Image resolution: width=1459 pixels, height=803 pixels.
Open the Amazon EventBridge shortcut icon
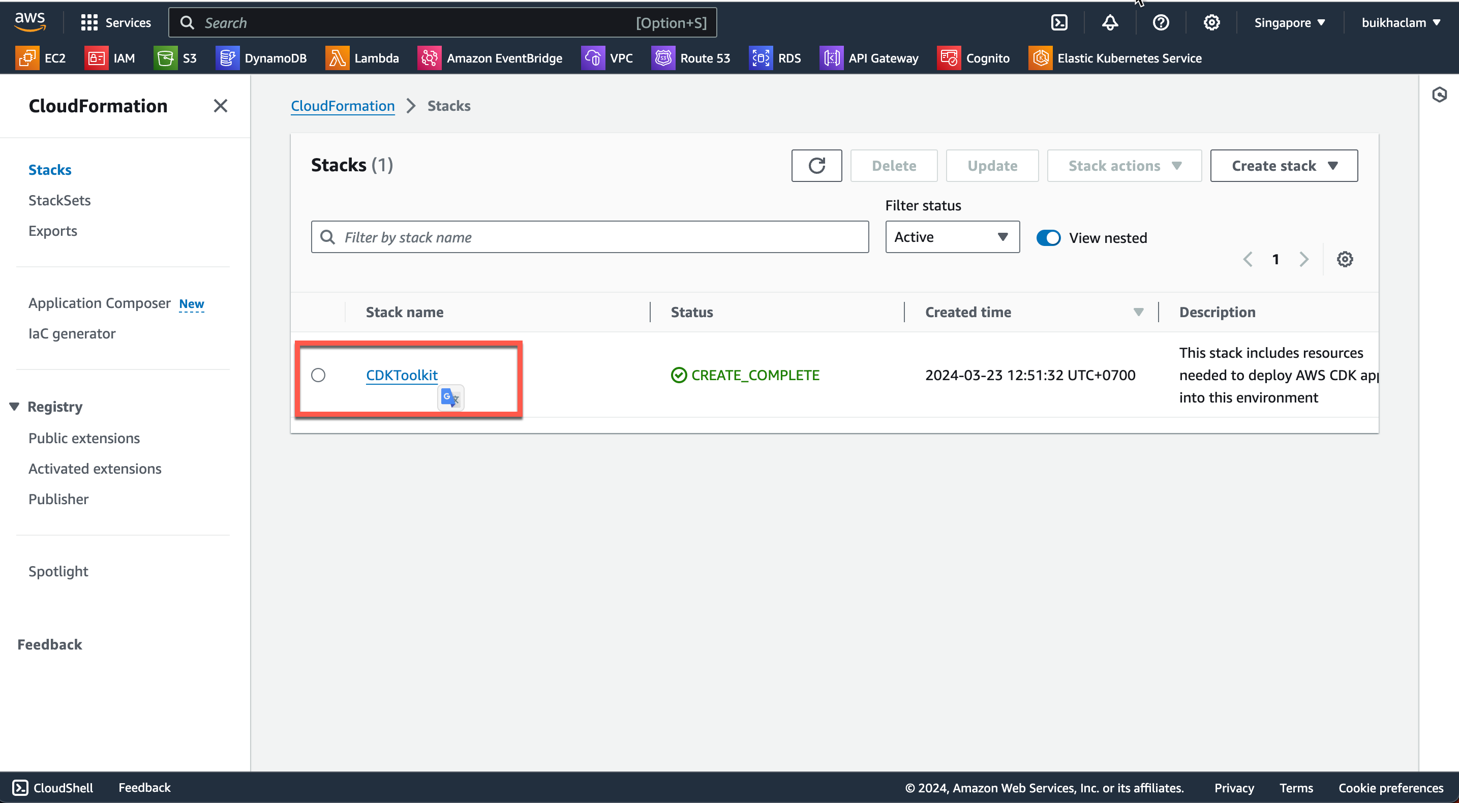(x=430, y=58)
